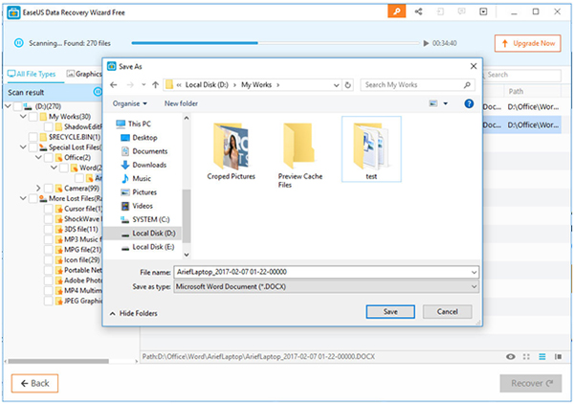Click the Save button

pyautogui.click(x=390, y=312)
